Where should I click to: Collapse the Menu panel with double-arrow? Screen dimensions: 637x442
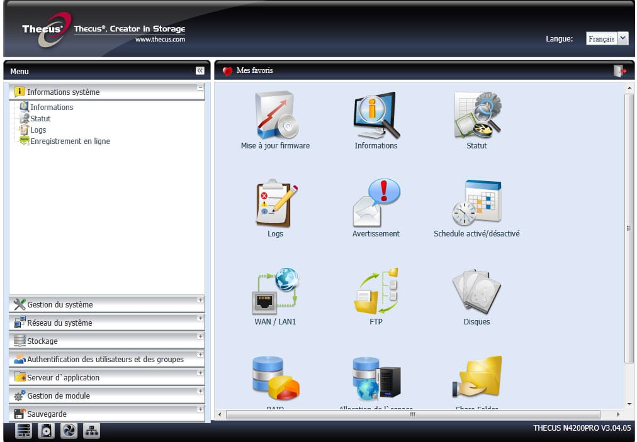click(200, 70)
